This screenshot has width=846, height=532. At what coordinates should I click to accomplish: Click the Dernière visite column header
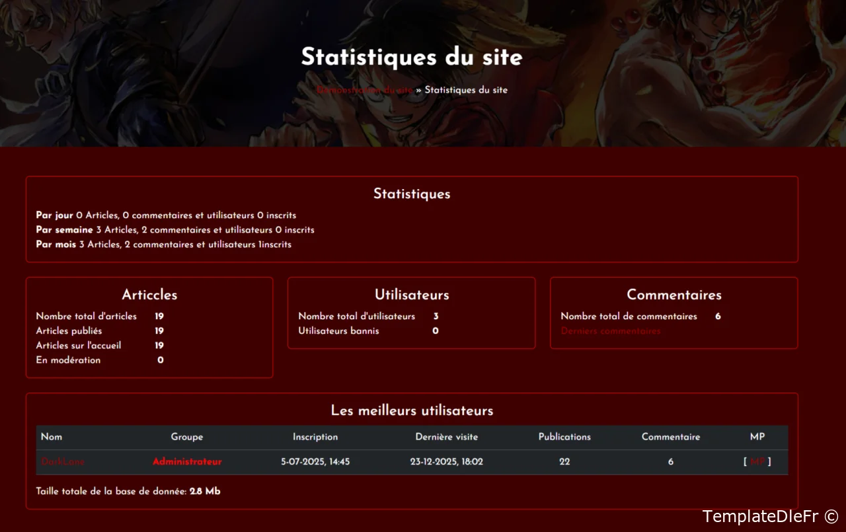(446, 437)
